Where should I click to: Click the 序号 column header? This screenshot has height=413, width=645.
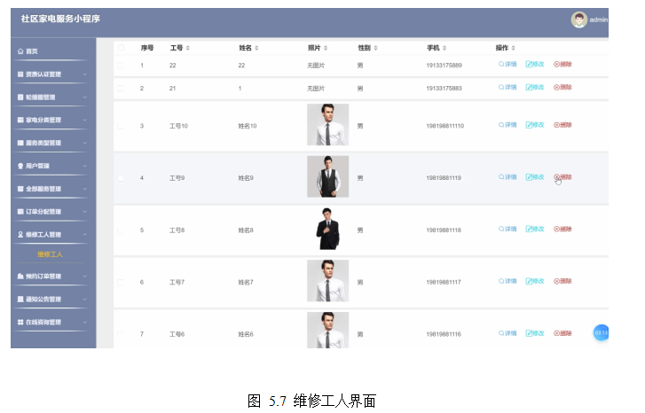point(147,48)
